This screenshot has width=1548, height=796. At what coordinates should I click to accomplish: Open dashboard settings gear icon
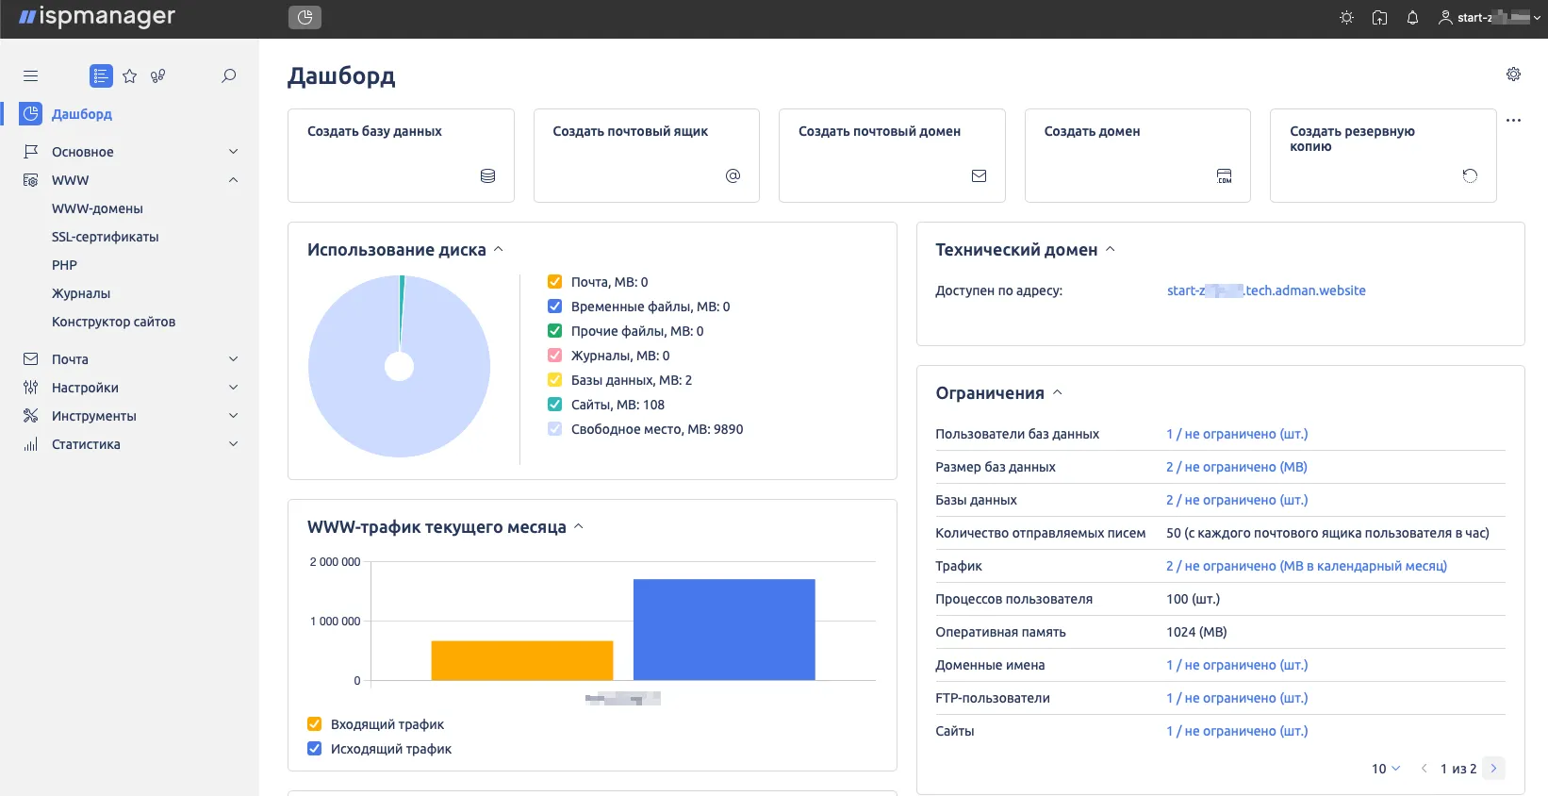coord(1513,75)
